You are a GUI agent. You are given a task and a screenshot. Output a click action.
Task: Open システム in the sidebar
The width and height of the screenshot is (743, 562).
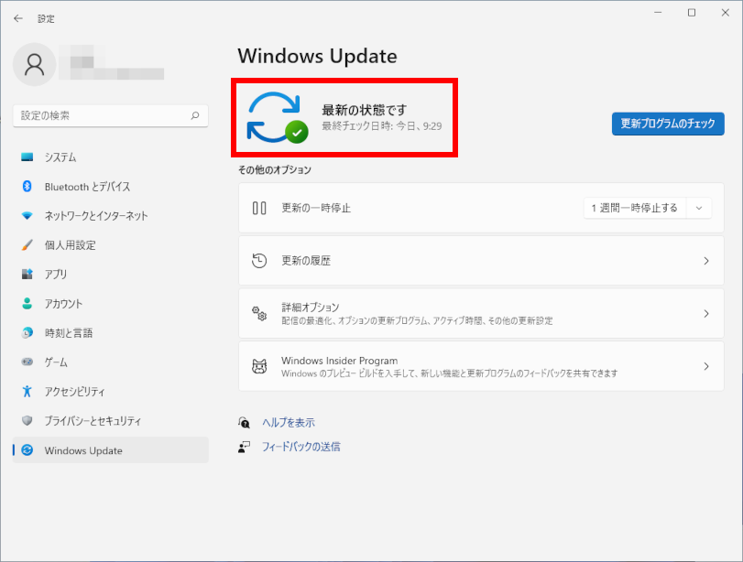click(60, 157)
